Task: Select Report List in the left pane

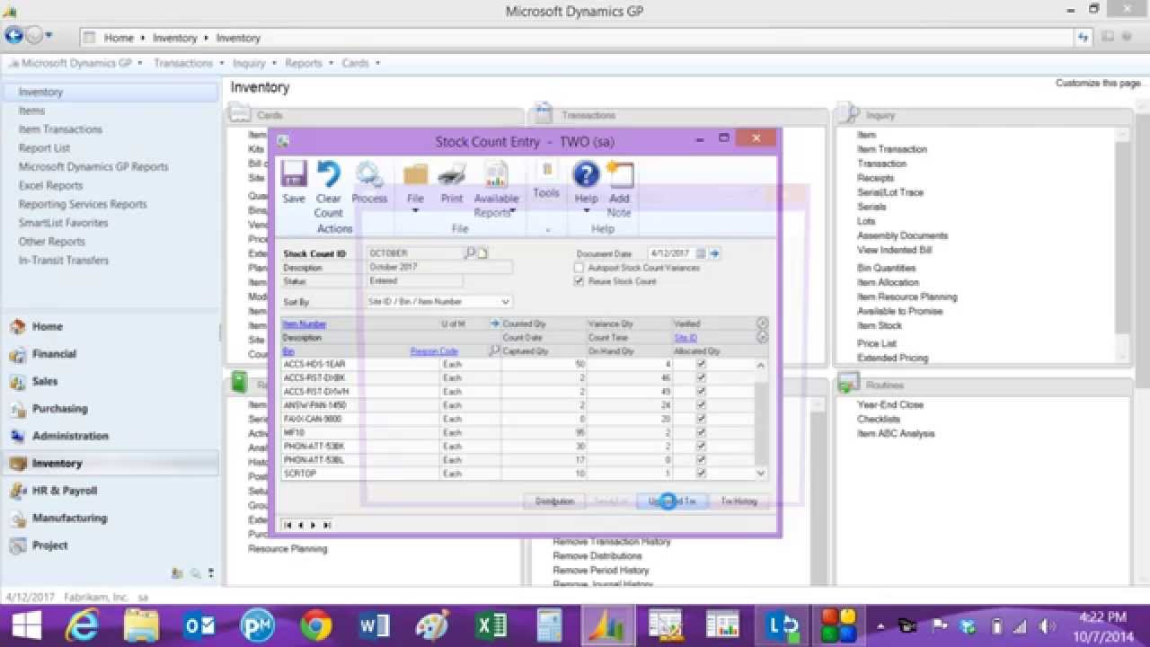Action: tap(44, 148)
